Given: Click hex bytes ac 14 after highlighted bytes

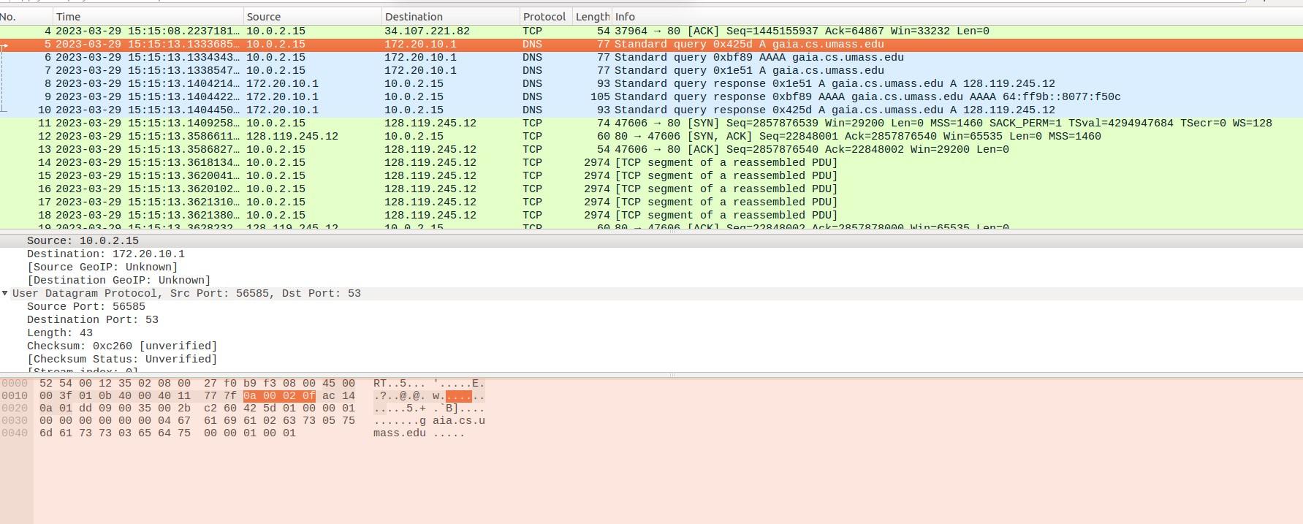Looking at the screenshot, I should (338, 395).
